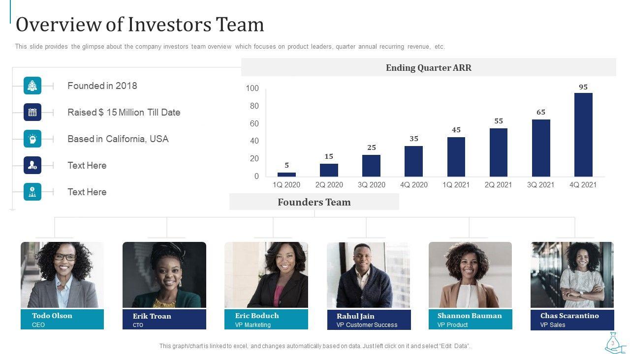Click the 2Q 2021 bar labeled 55
This screenshot has height=354, width=630.
(499, 152)
